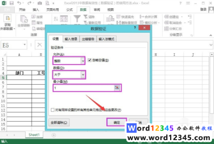Click 登录 sign-in link
214x144 pixels.
coord(203,9)
